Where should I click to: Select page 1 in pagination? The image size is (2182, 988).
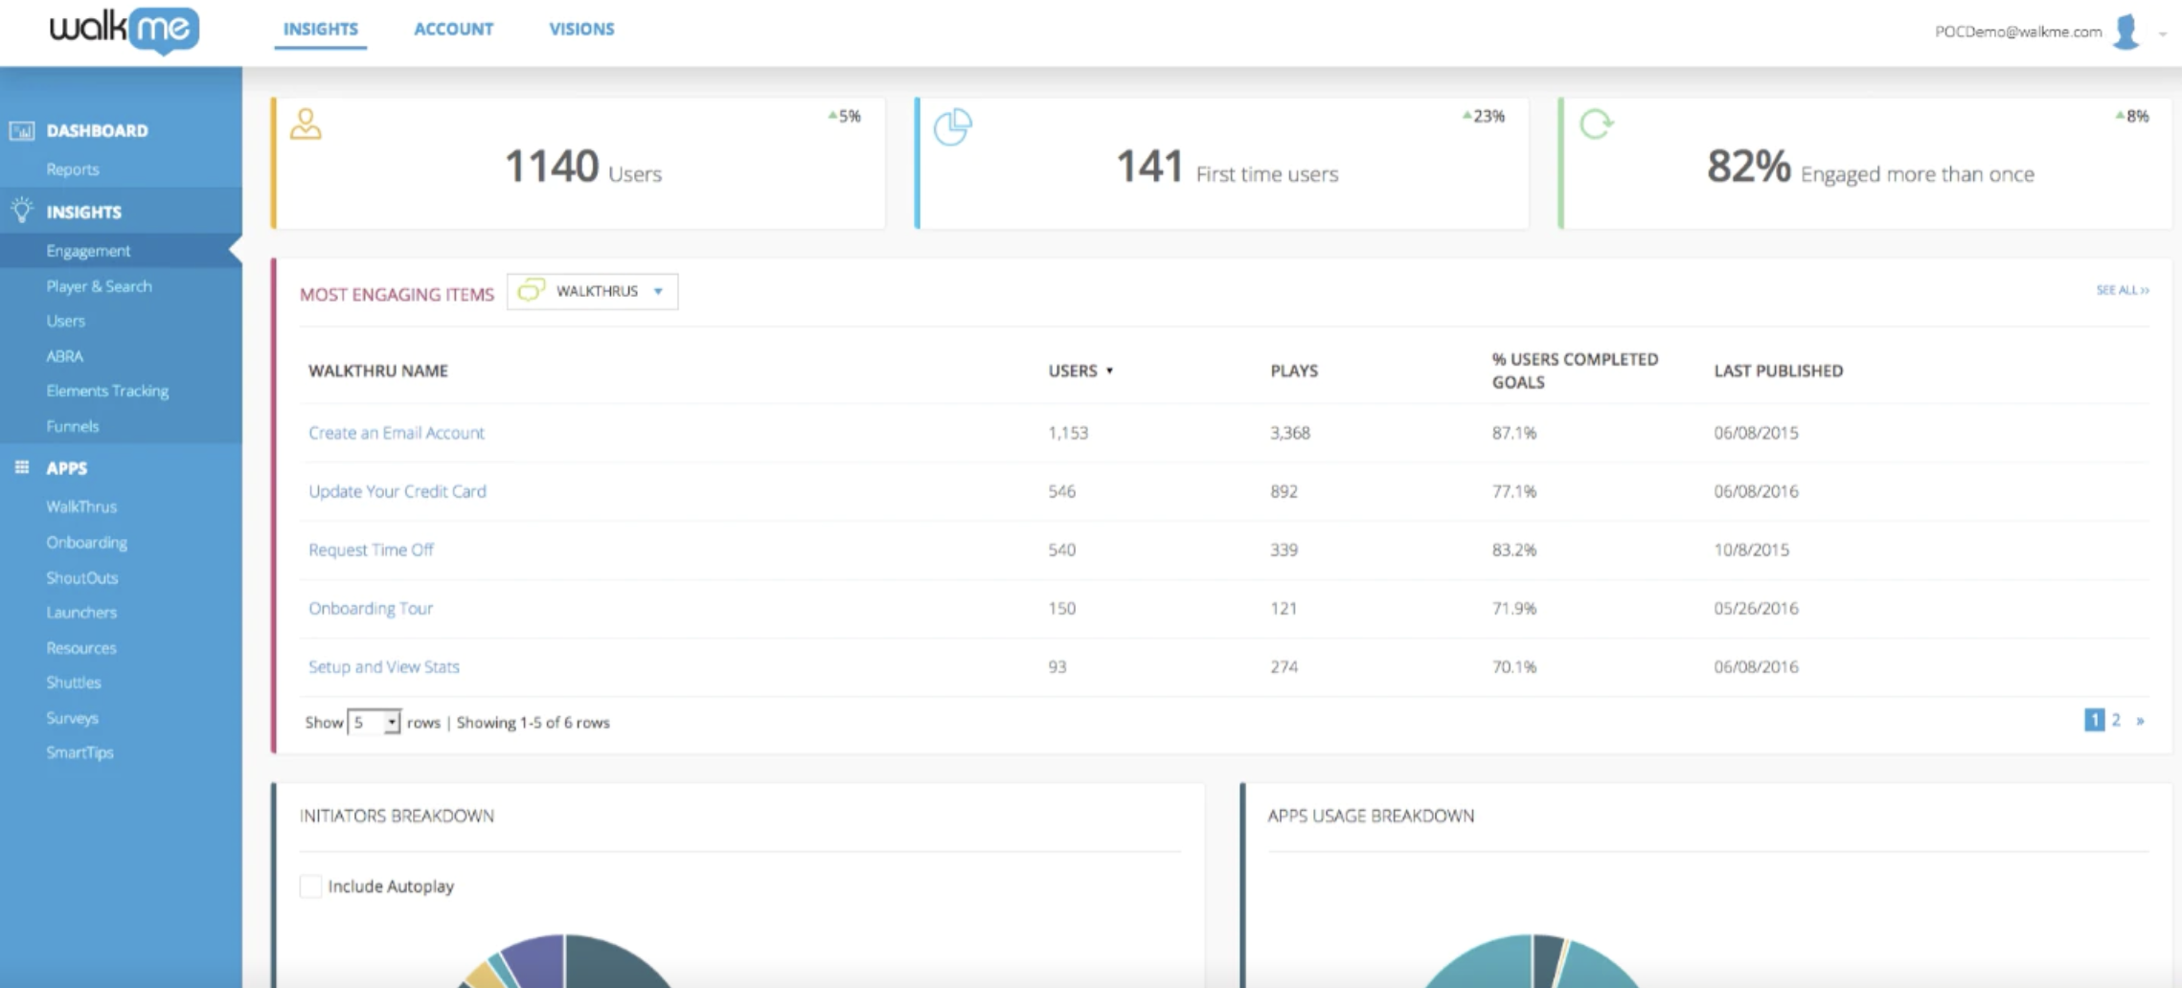point(2094,720)
